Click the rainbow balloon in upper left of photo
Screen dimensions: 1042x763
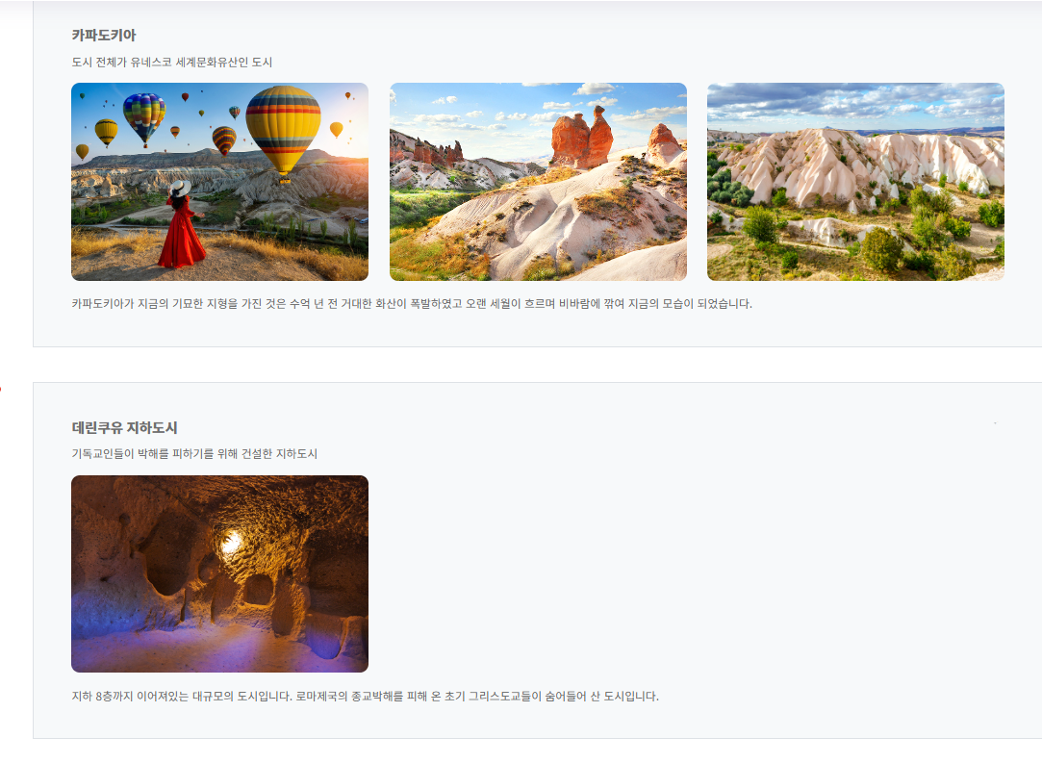tap(143, 115)
